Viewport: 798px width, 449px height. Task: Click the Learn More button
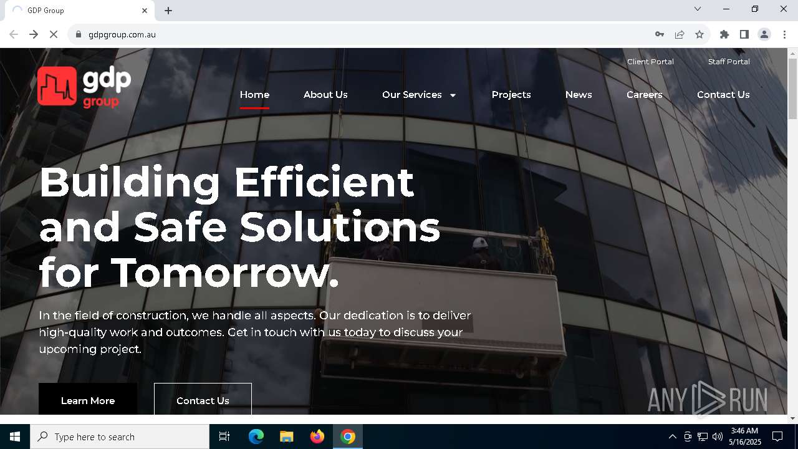88,399
